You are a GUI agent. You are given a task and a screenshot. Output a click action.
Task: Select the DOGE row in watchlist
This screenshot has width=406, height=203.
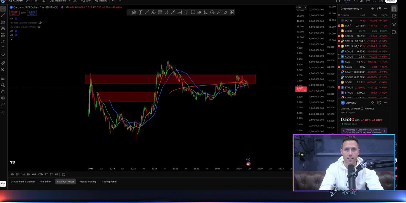pos(364,82)
